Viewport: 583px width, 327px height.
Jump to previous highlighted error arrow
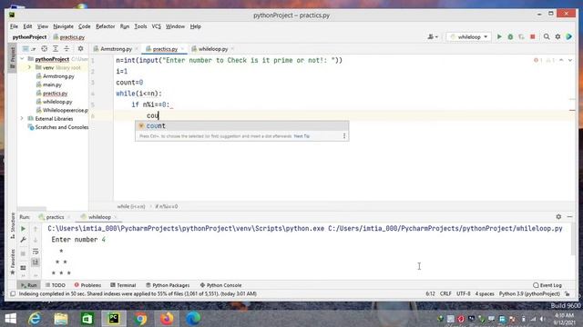click(x=561, y=60)
